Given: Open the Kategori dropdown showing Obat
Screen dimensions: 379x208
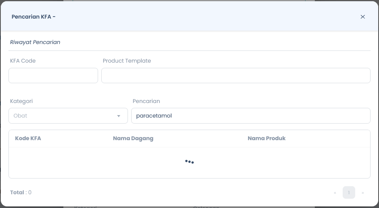Looking at the screenshot, I should (68, 116).
